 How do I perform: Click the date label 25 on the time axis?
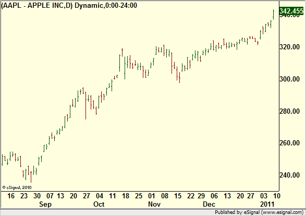pos(139,196)
